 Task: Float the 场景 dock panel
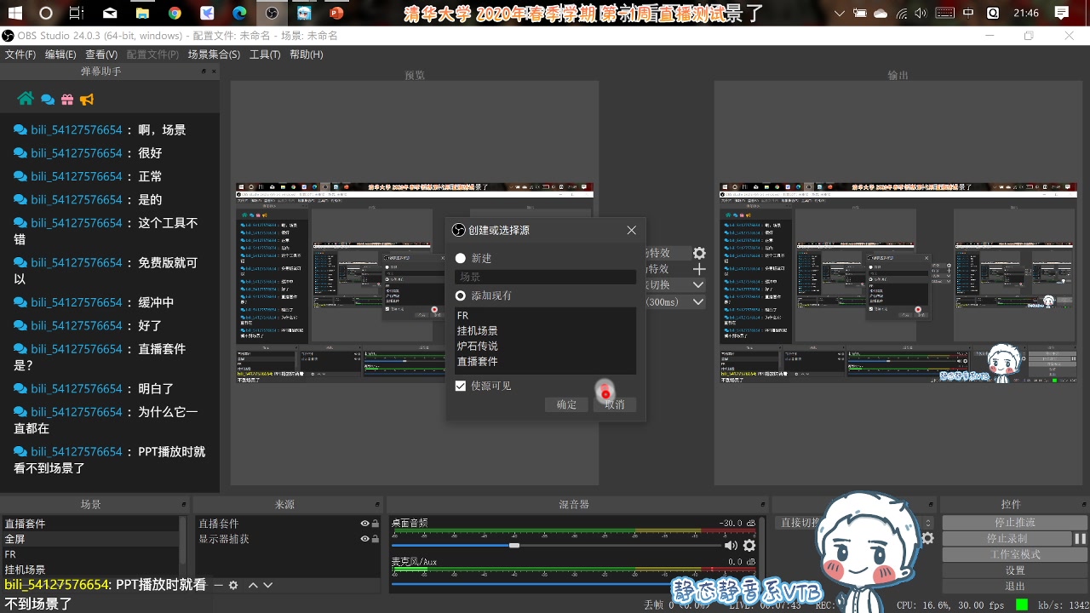184,505
